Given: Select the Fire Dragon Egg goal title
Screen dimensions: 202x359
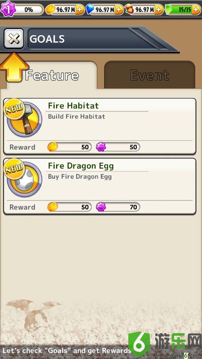Looking at the screenshot, I should coord(81,166).
